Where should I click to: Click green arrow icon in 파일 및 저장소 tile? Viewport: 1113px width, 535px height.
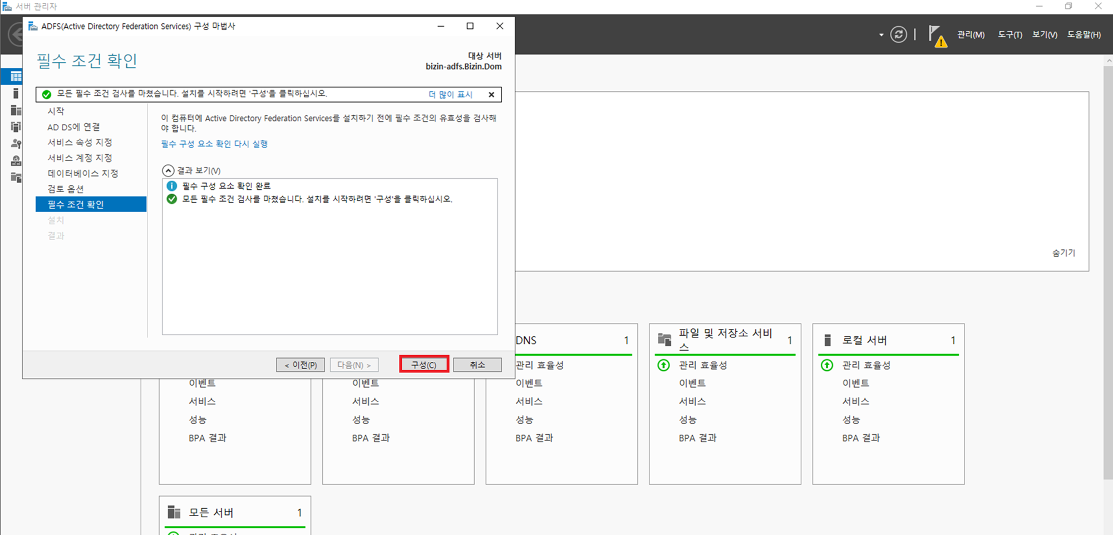click(x=663, y=365)
